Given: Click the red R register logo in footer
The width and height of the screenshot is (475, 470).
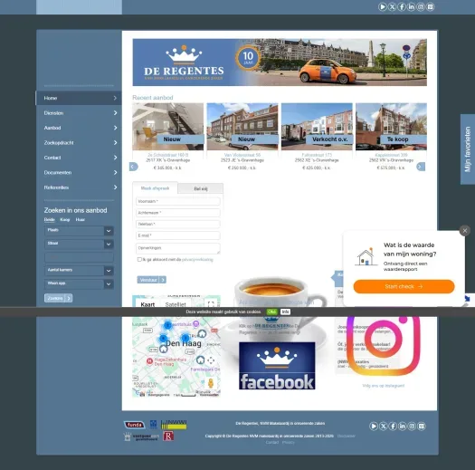Looking at the screenshot, I should tap(168, 436).
